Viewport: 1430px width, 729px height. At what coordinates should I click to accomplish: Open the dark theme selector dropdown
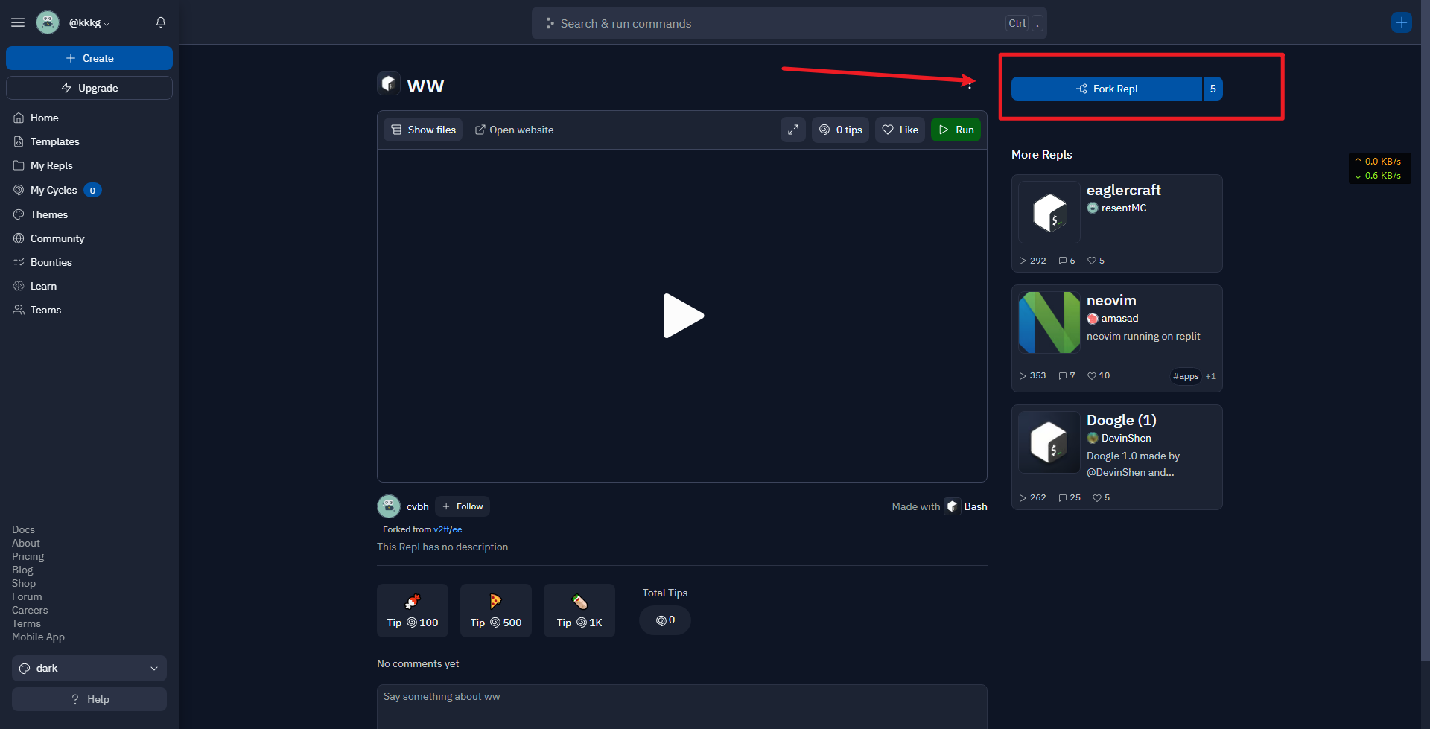tap(89, 668)
